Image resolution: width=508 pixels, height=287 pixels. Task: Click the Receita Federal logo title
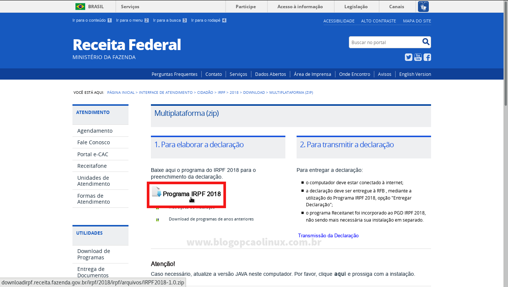coord(127,45)
